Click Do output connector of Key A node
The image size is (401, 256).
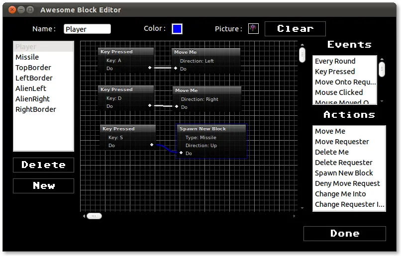coord(150,68)
